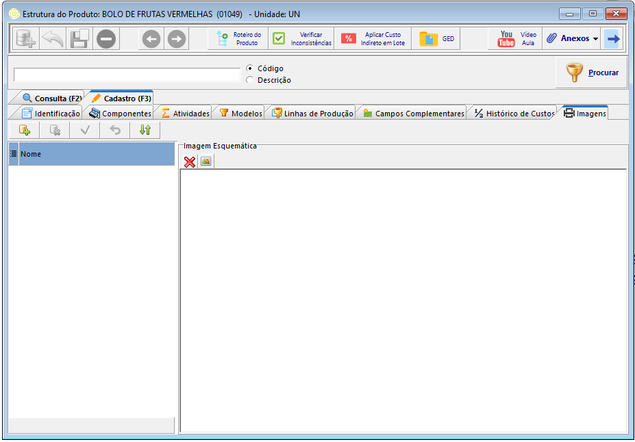635x442 pixels.
Task: Click the cancel undo arrow icon
Action: [115, 130]
